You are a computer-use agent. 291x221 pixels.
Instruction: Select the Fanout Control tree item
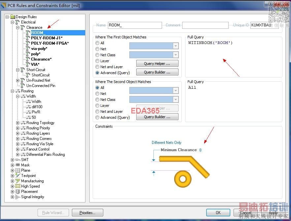tap(38, 149)
